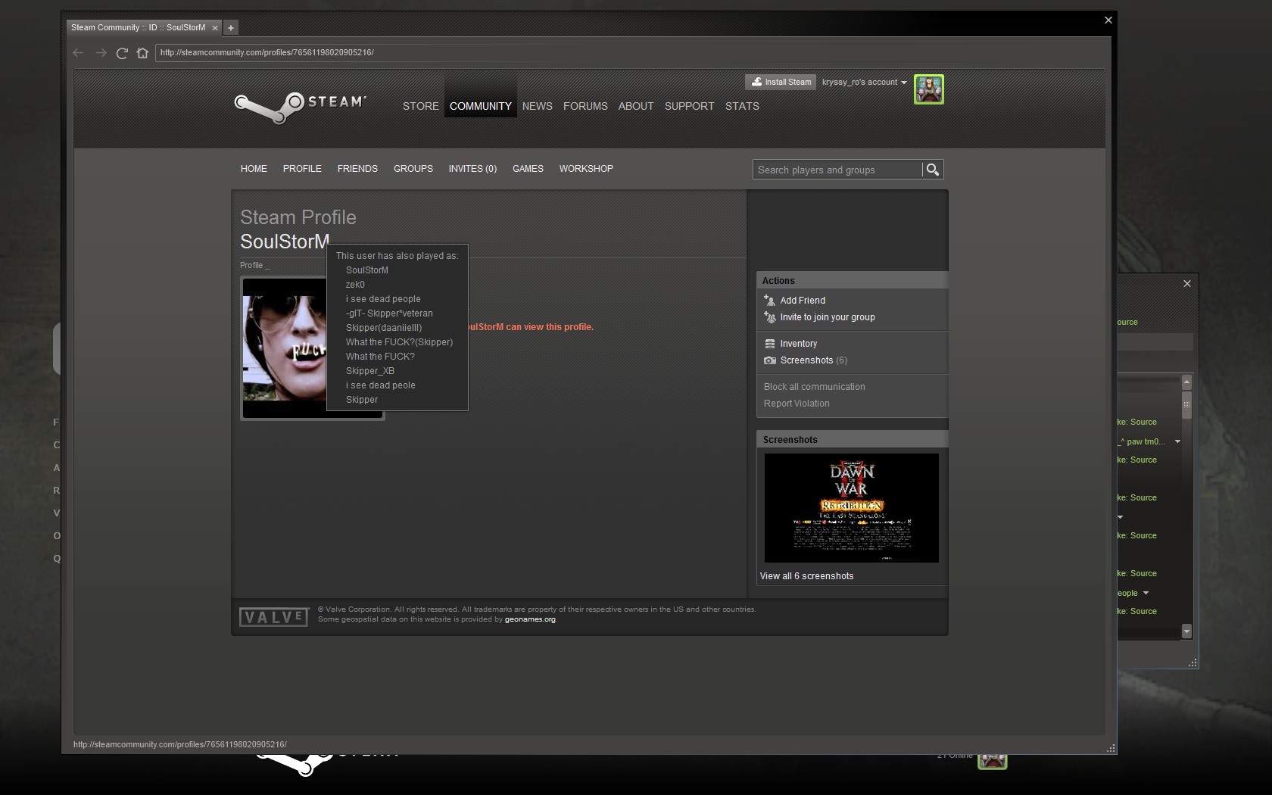The image size is (1272, 795).
Task: Click the Valve logo in footer
Action: 274,617
